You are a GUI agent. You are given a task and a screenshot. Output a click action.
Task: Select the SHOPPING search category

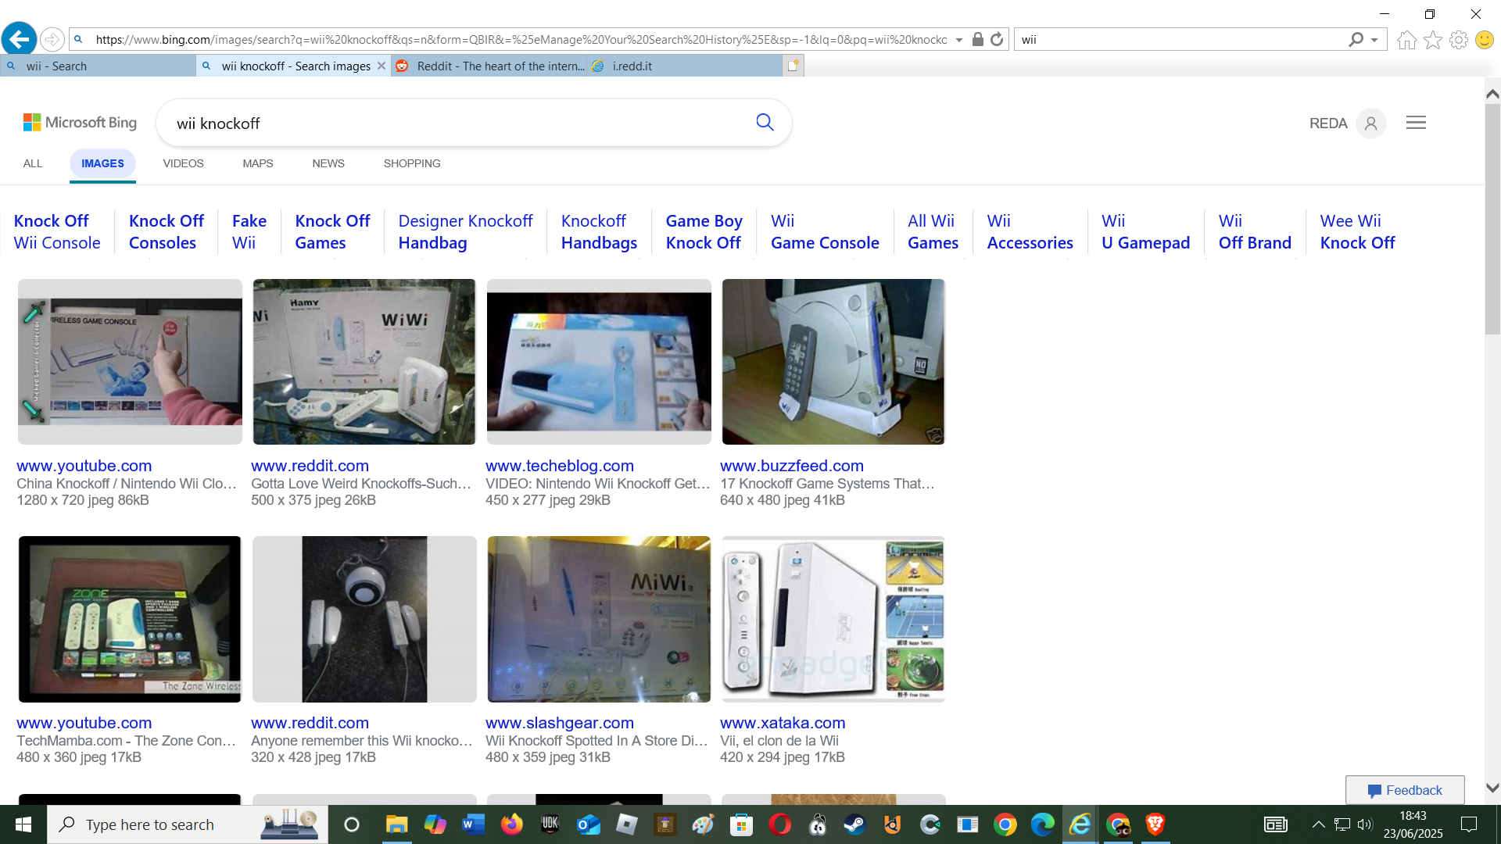412,163
